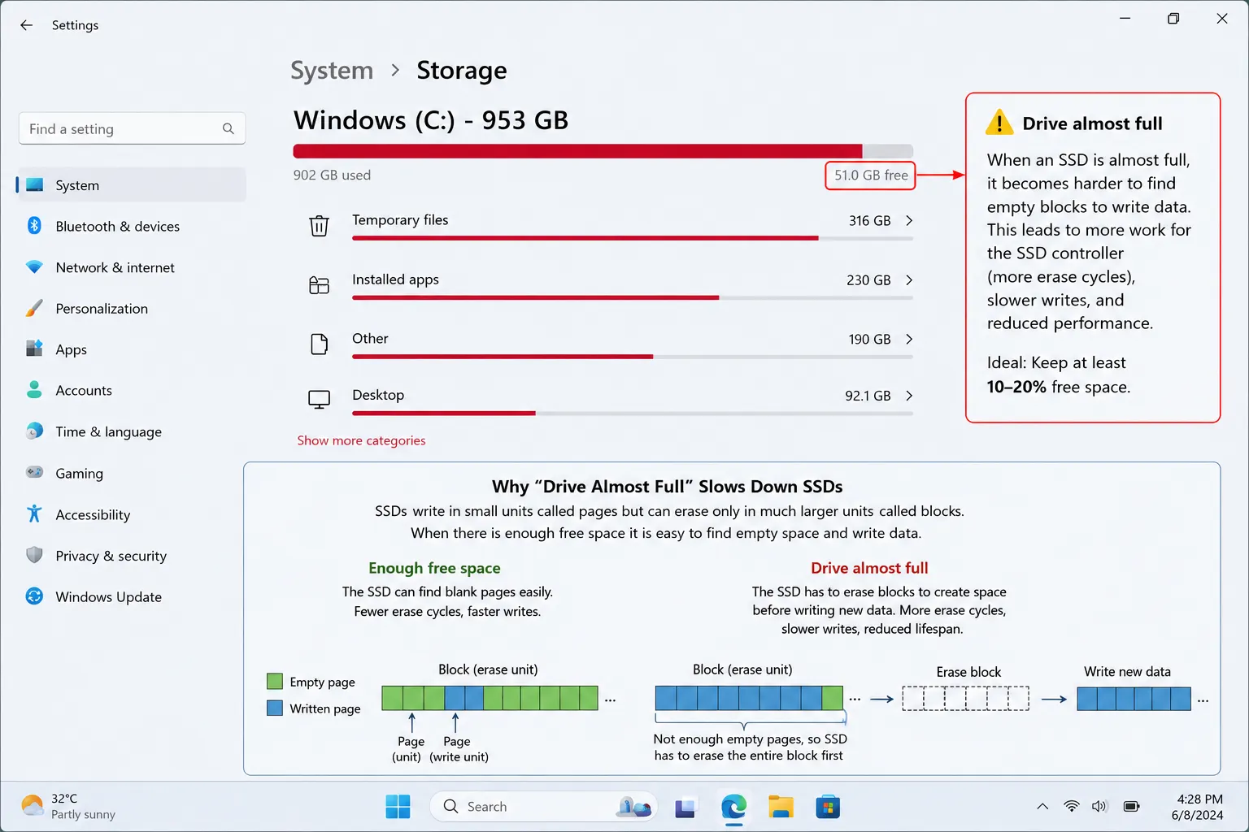This screenshot has width=1249, height=832.
Task: Click the System breadcrumb link
Action: point(332,71)
